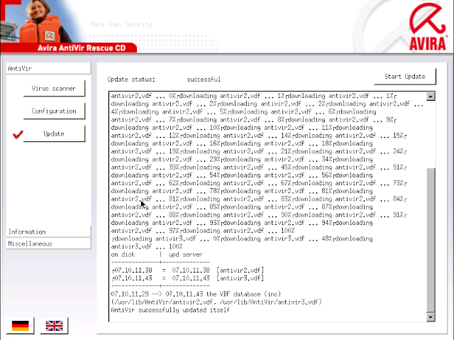Click the log scrollbar up arrow
This screenshot has height=340, width=454.
(431, 96)
